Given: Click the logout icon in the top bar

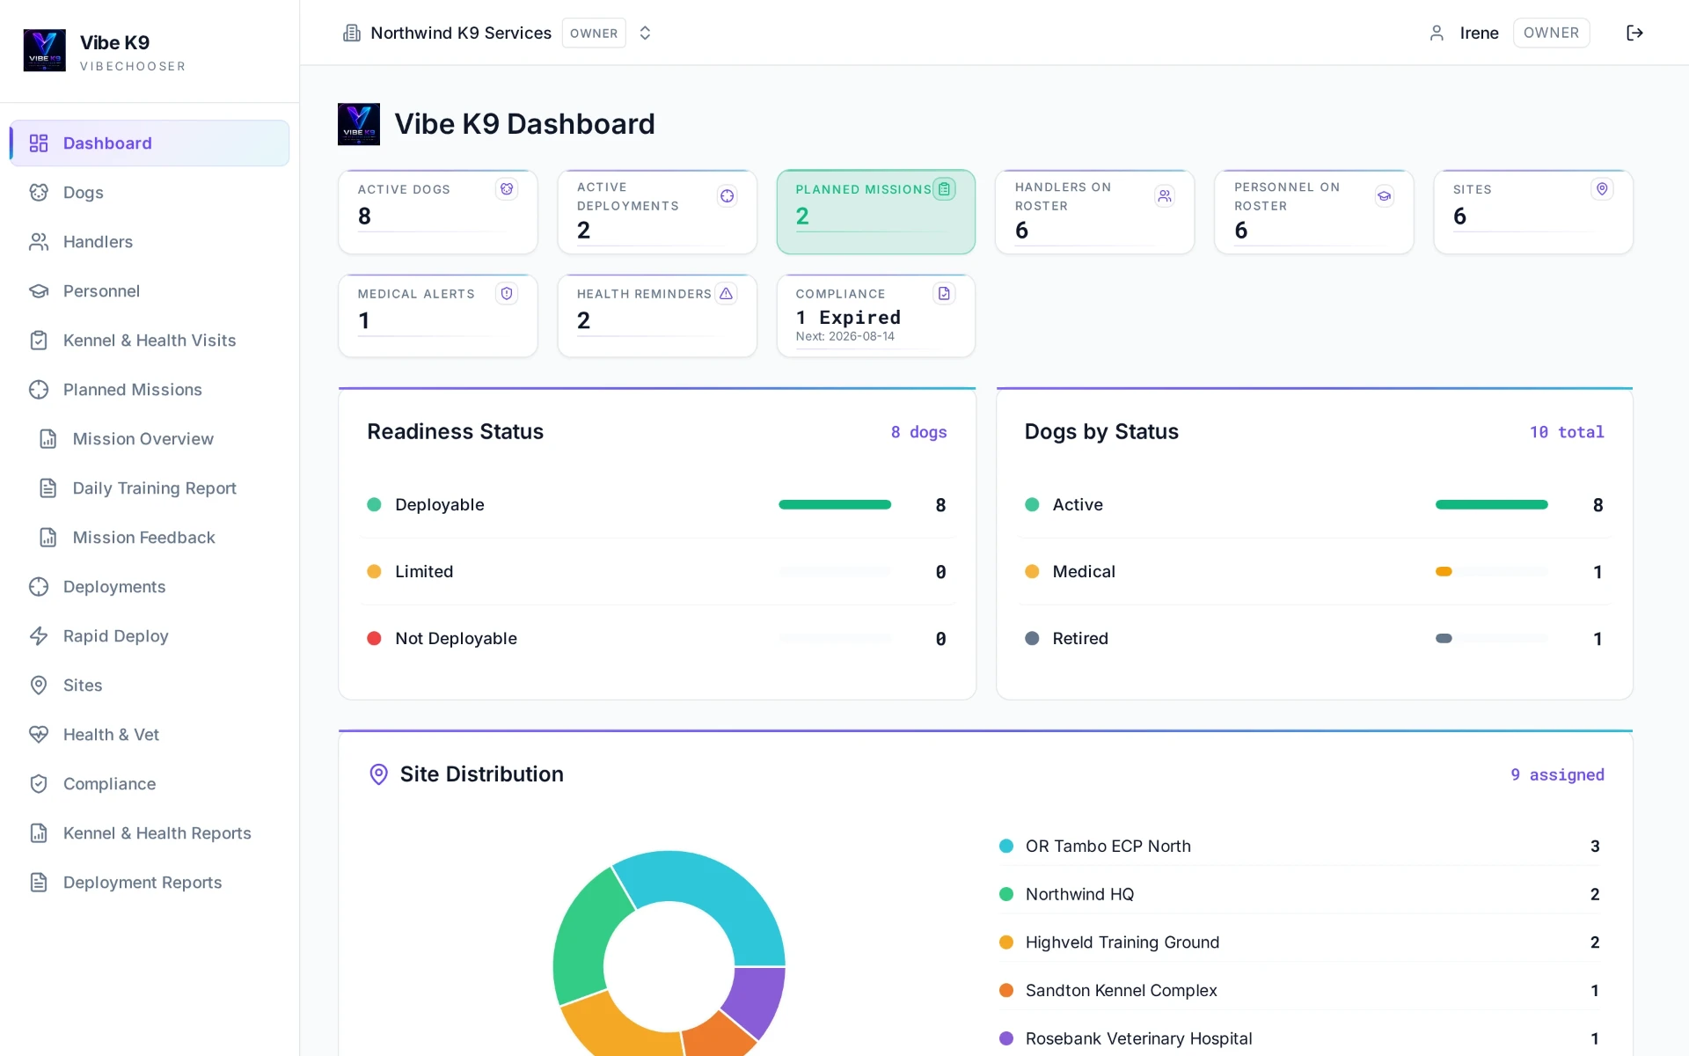Looking at the screenshot, I should tap(1634, 33).
